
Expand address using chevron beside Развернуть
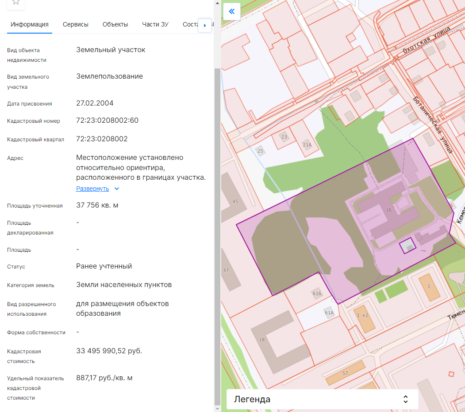(117, 189)
